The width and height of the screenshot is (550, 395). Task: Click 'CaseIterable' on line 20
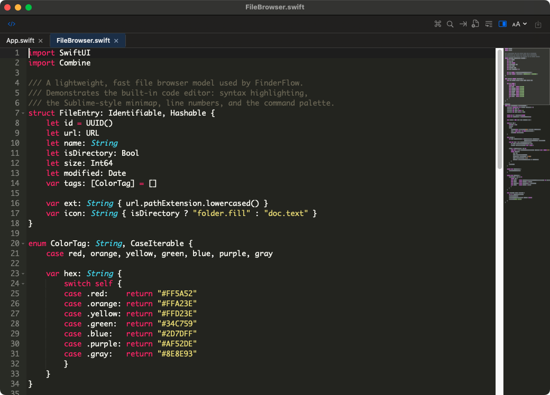tap(157, 244)
